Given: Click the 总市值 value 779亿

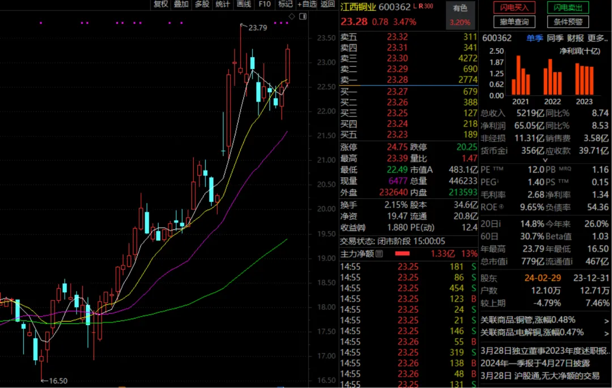Looking at the screenshot, I should (x=532, y=262).
